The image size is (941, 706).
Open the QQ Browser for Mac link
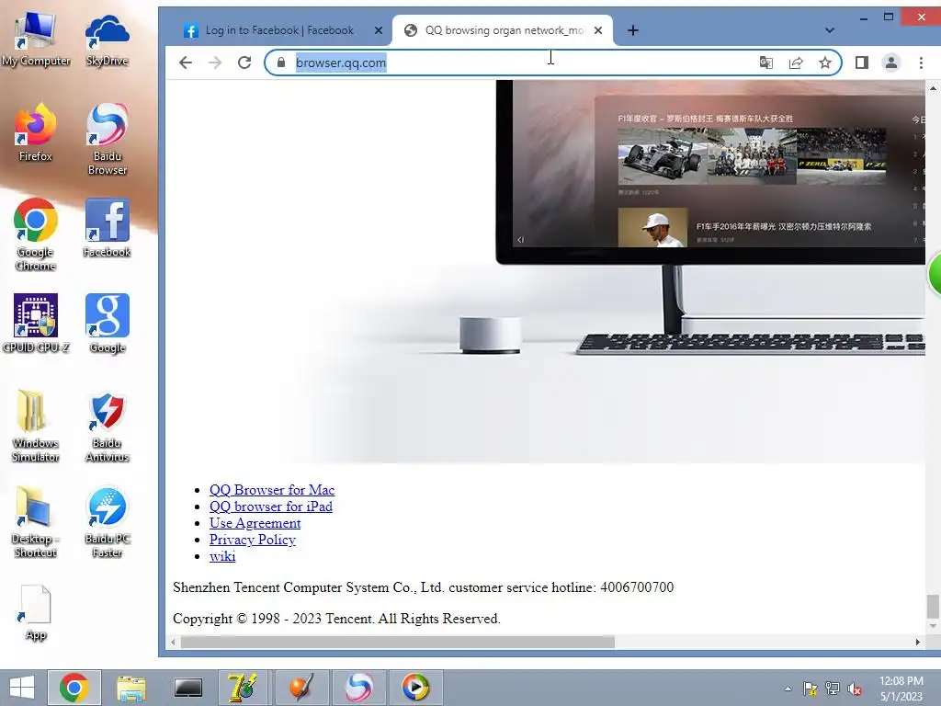[272, 490]
